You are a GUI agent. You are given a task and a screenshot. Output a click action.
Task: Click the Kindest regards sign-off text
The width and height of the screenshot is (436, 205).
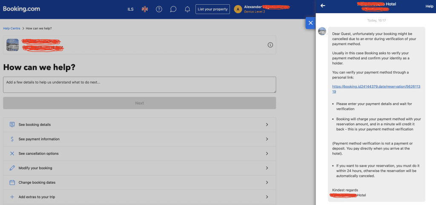345,190
